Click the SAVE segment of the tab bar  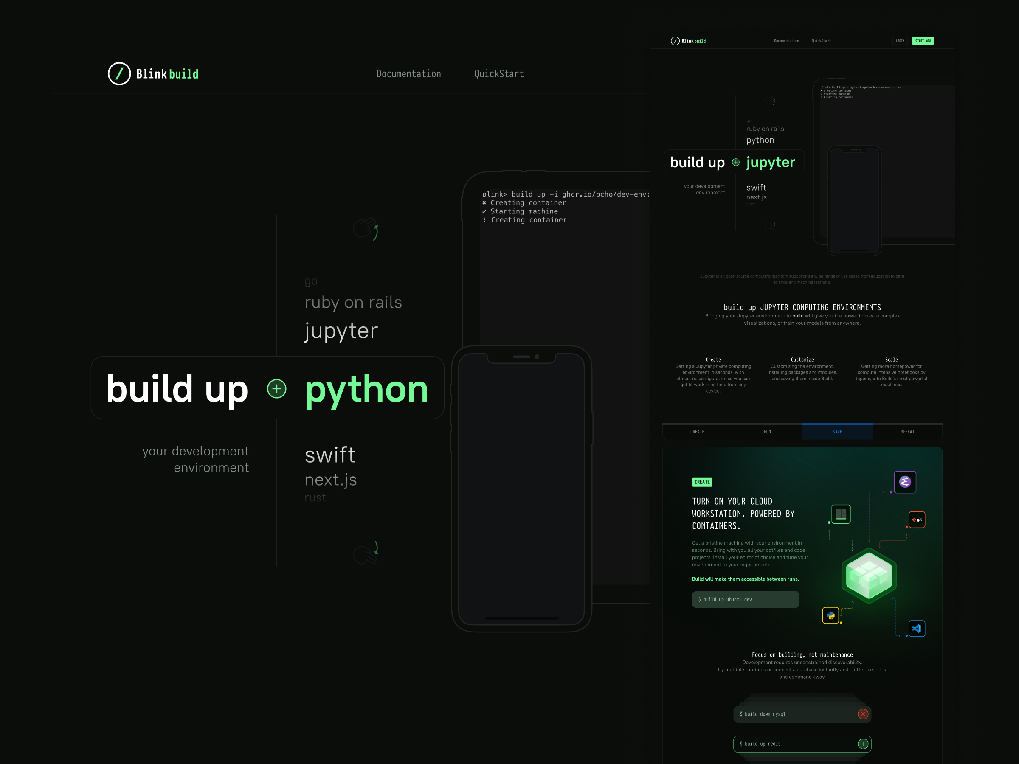pyautogui.click(x=837, y=432)
